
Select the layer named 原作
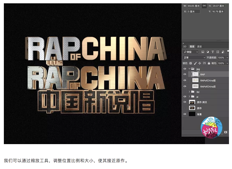point(199,108)
